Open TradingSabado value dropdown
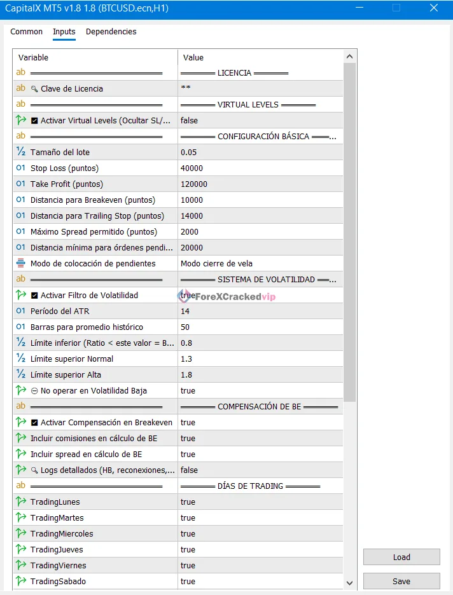Viewport: 453px width, 595px height. (x=260, y=582)
